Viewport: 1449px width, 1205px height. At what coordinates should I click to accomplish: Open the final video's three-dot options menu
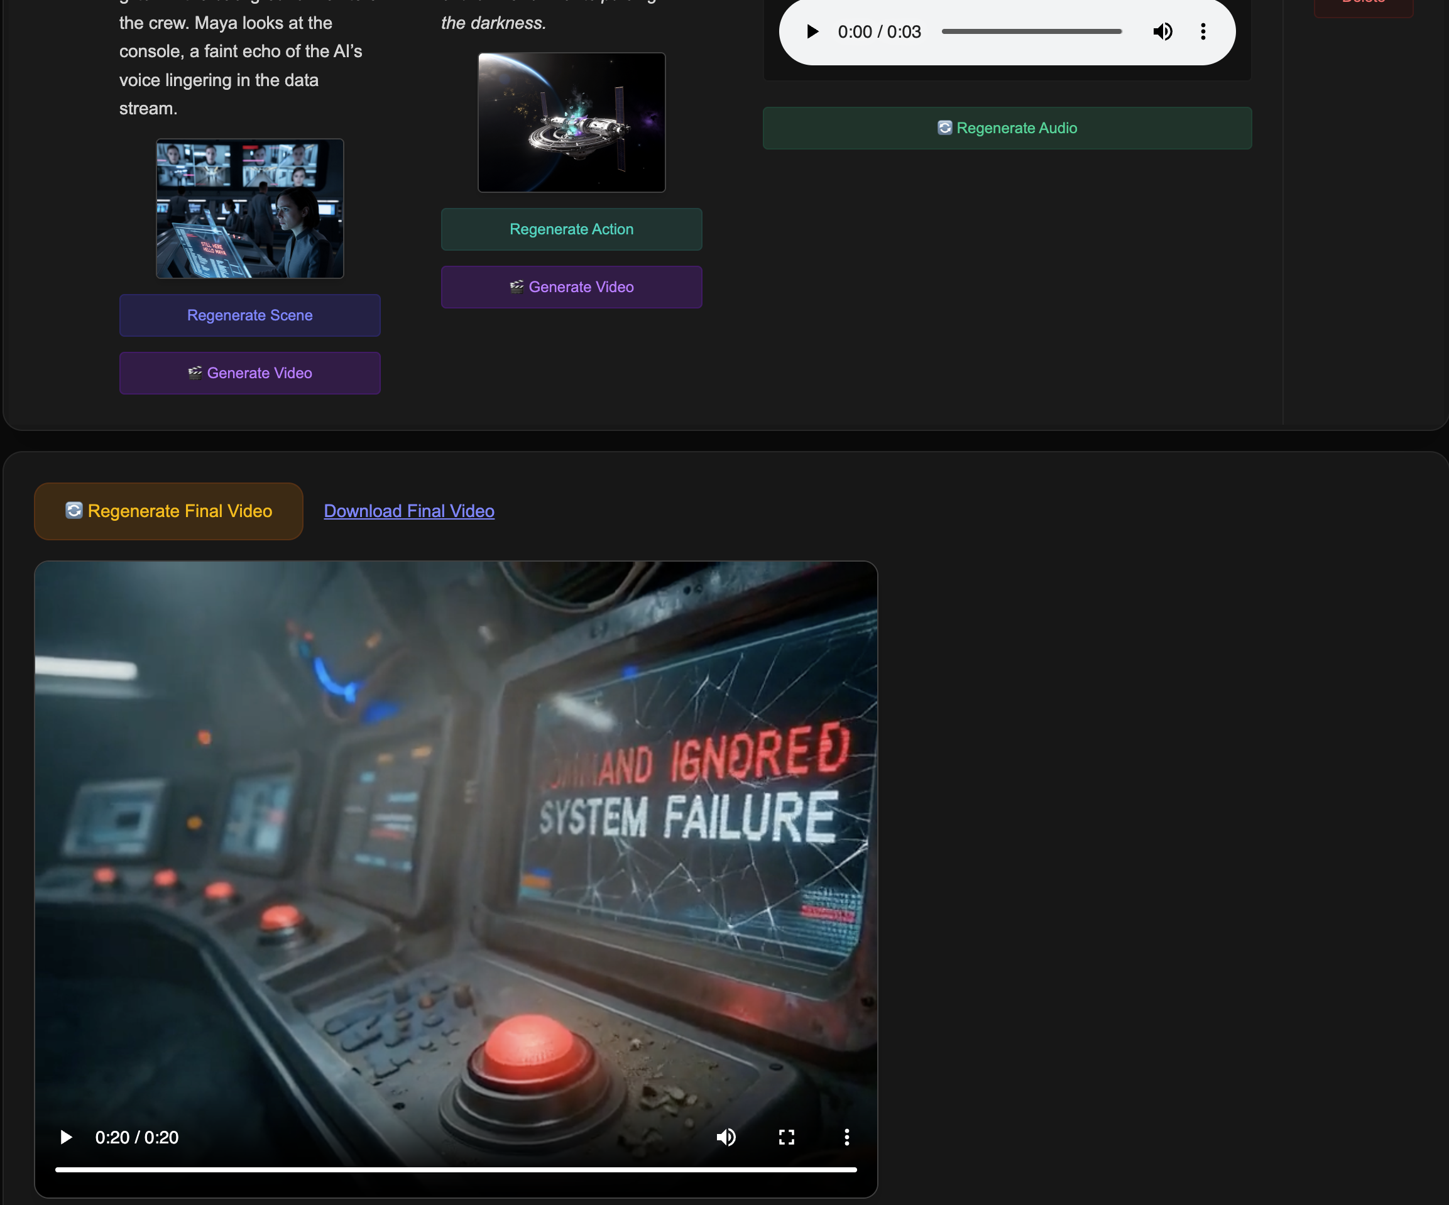846,1137
